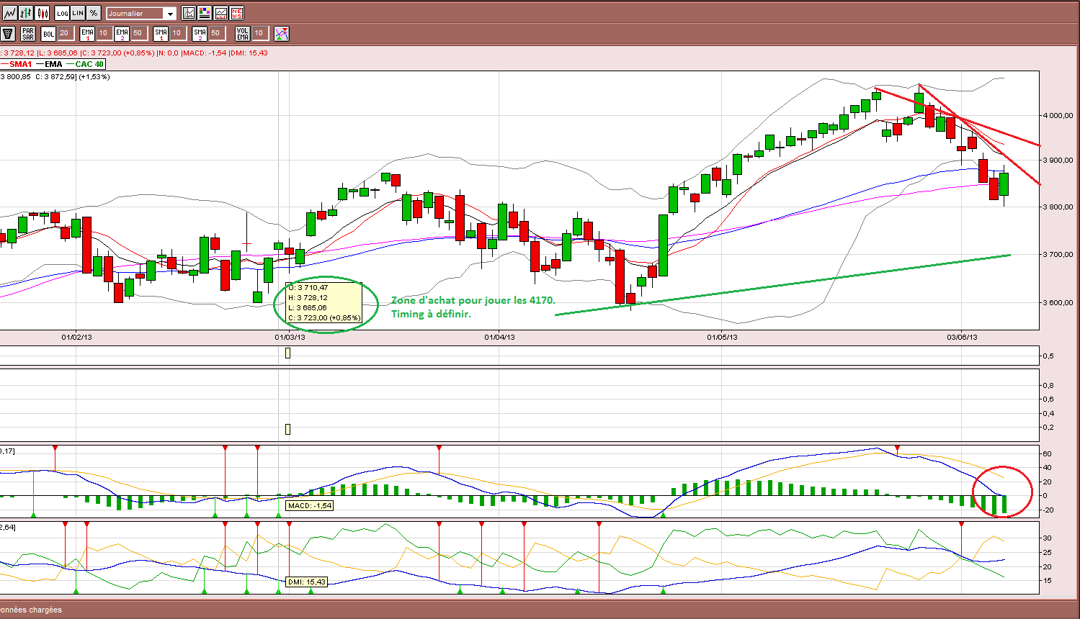Click the chart cursor indicator icon
Image resolution: width=1080 pixels, height=619 pixels.
point(189,13)
